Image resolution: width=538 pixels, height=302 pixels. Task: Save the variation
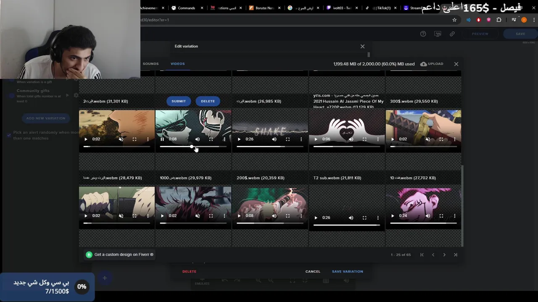point(348,271)
